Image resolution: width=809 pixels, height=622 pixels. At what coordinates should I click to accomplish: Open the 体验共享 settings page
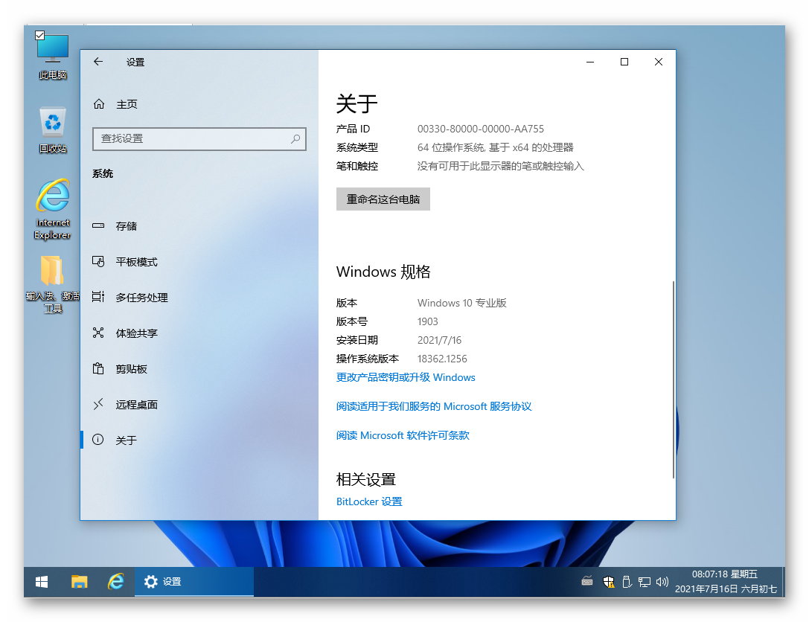coord(199,333)
